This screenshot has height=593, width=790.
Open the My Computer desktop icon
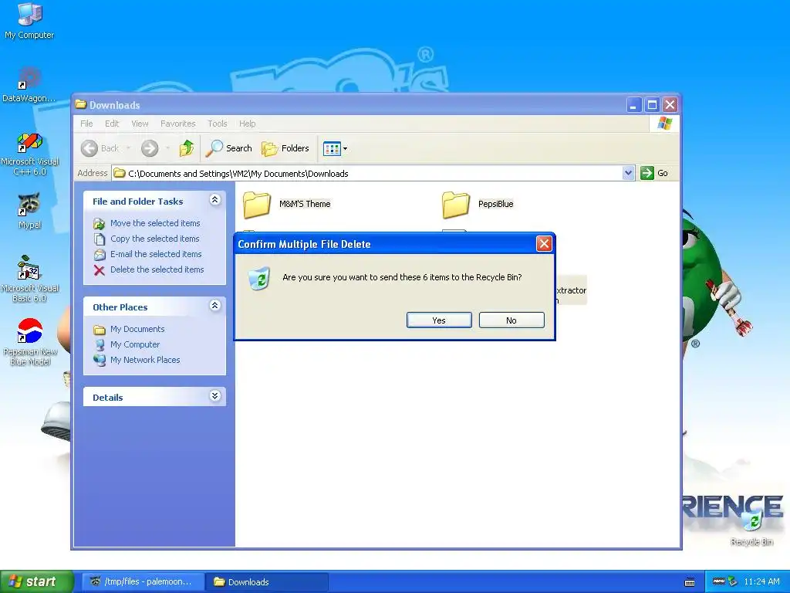click(29, 21)
